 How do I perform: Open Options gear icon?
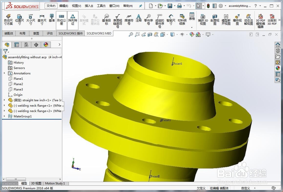click(x=221, y=6)
